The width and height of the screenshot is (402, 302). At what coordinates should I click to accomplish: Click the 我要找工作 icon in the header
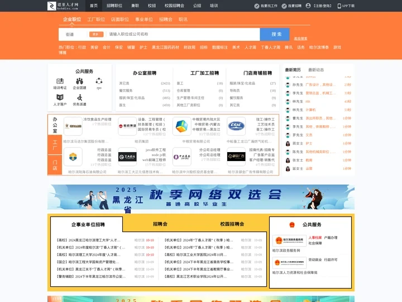(x=257, y=6)
